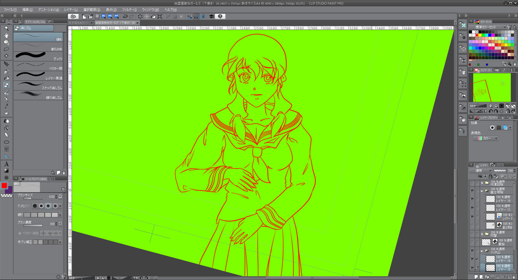
Task: Open the 表現色 color mode dropdown
Action: 486,139
